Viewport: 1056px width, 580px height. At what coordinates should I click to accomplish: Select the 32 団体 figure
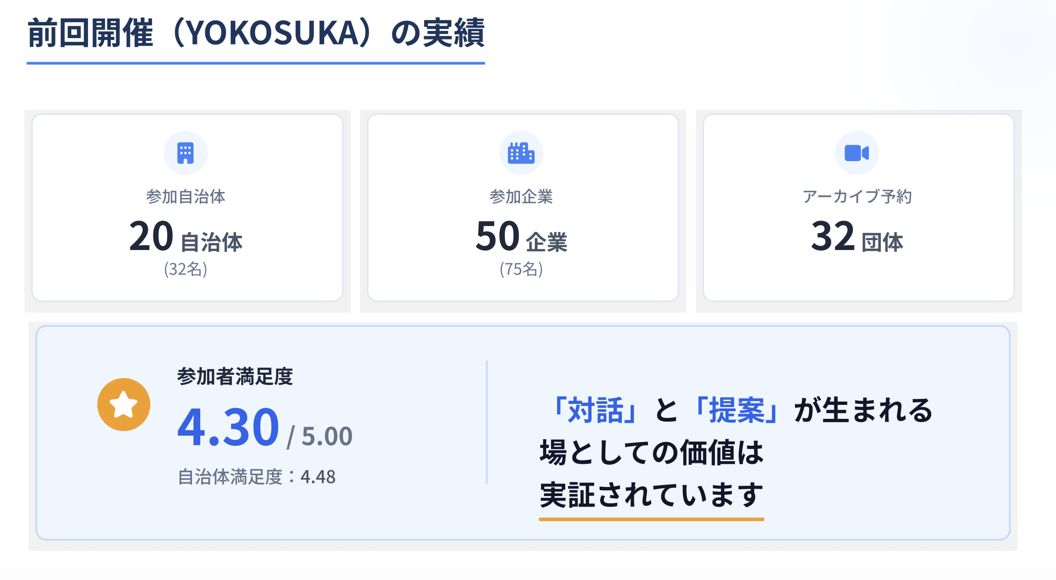tap(857, 237)
